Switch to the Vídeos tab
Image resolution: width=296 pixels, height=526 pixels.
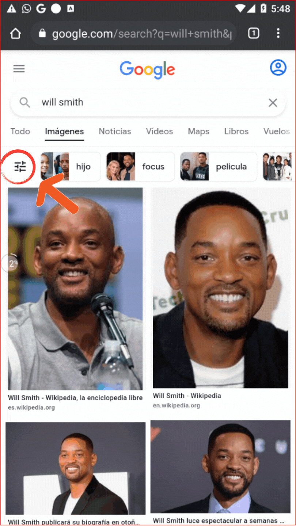coord(159,131)
